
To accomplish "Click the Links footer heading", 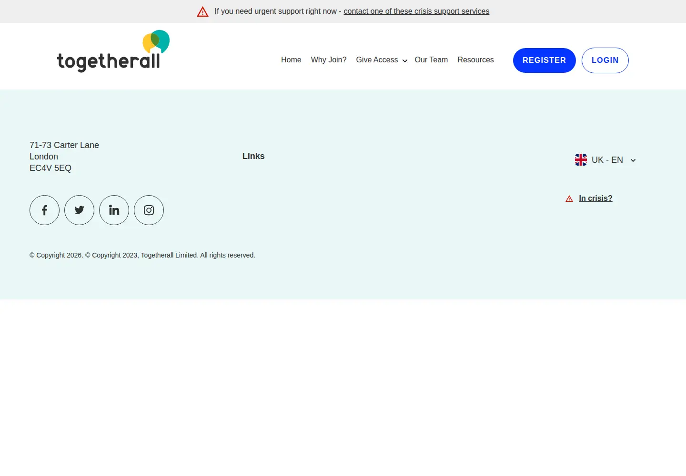I will [x=253, y=156].
